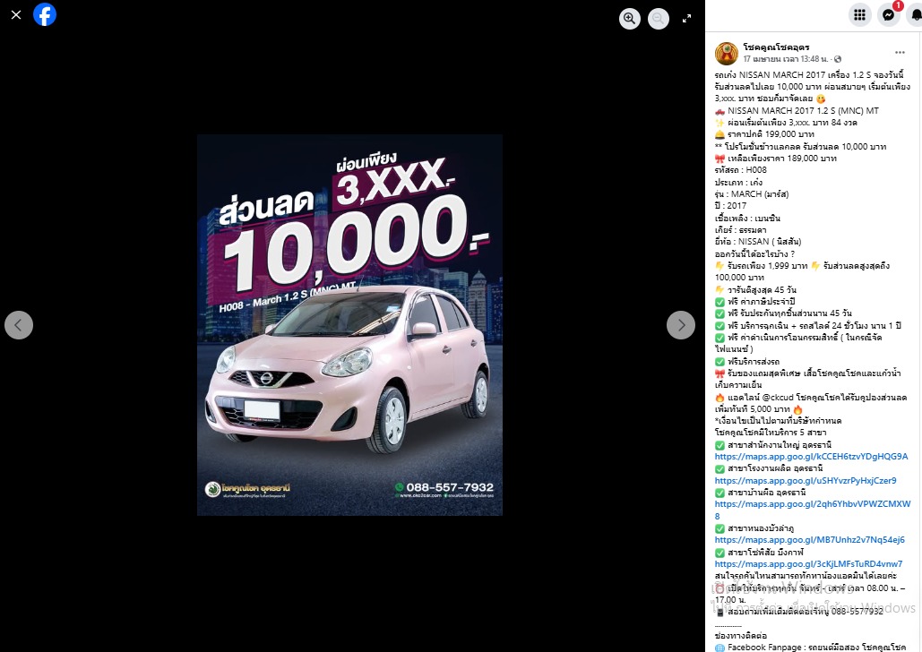Click the public audience globe icon
922x652 pixels.
point(838,59)
